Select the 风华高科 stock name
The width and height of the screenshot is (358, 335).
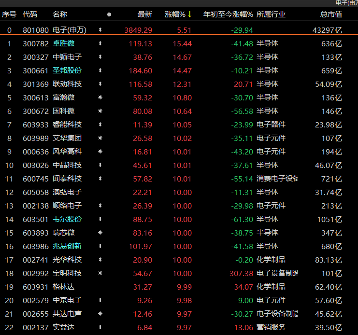pyautogui.click(x=67, y=152)
